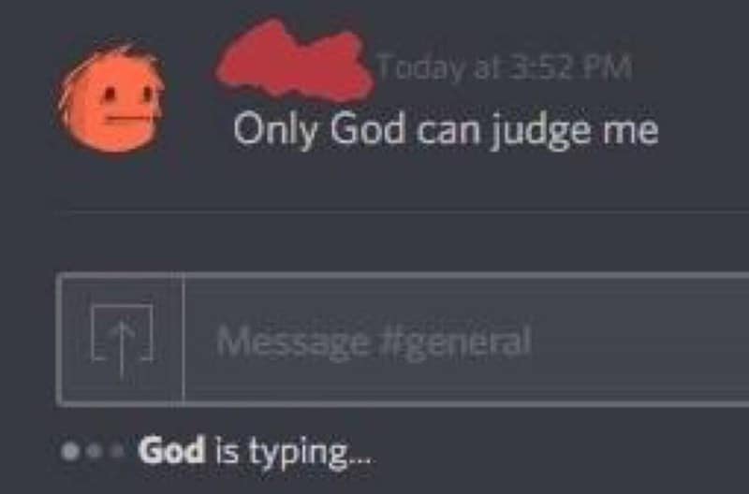Click the word "Only" starting the message
This screenshot has height=494, width=749.
click(272, 129)
